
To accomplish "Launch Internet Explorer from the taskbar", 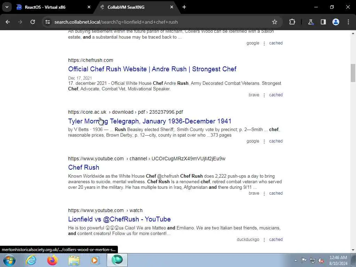I will point(31,260).
